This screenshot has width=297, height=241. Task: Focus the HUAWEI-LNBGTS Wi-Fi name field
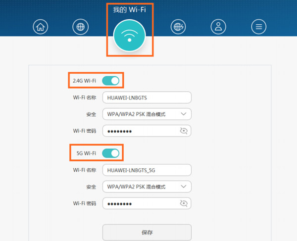147,97
